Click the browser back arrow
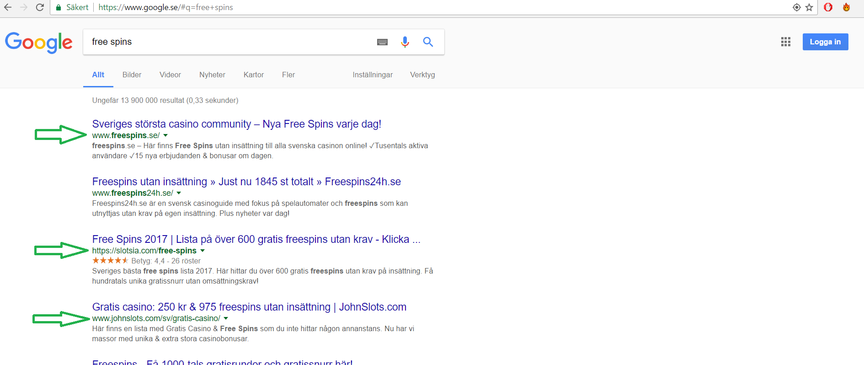Screen dimensions: 864x365 (8, 7)
